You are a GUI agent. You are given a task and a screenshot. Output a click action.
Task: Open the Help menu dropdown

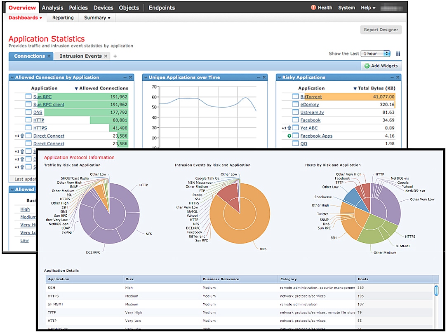[x=368, y=7]
